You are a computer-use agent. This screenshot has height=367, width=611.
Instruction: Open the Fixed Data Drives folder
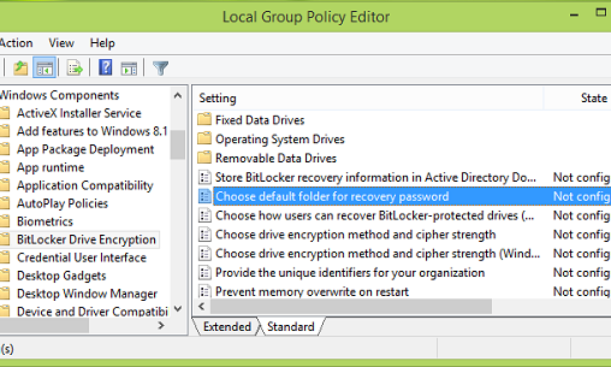click(260, 120)
